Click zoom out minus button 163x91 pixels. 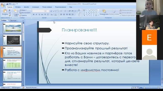click(144, 88)
